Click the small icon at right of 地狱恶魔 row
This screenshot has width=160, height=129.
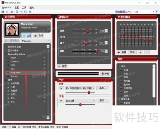point(44,83)
